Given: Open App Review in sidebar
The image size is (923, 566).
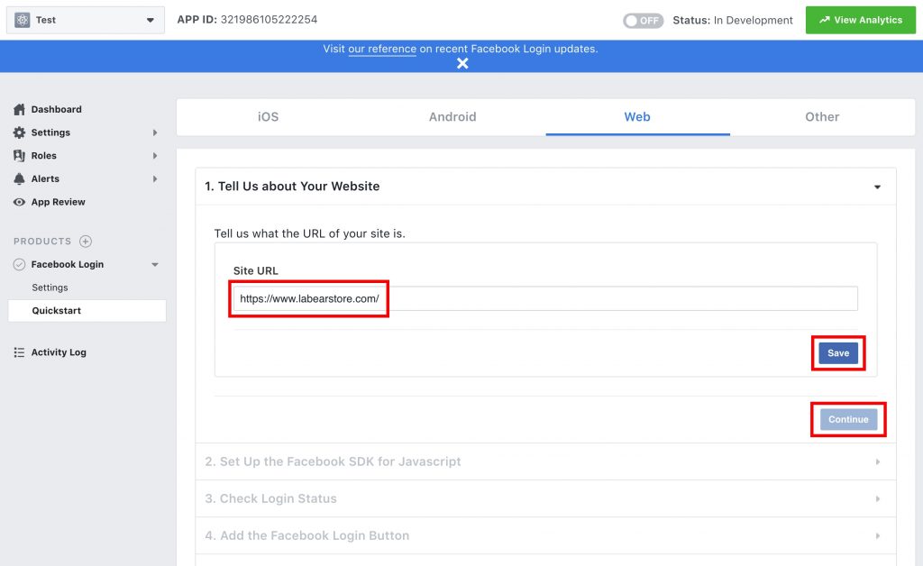Looking at the screenshot, I should pyautogui.click(x=59, y=202).
